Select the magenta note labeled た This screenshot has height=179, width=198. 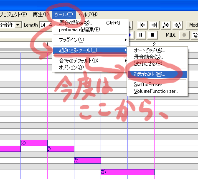[x=87, y=160]
